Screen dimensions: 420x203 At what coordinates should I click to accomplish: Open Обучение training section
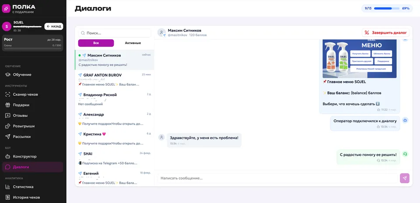pos(22,75)
